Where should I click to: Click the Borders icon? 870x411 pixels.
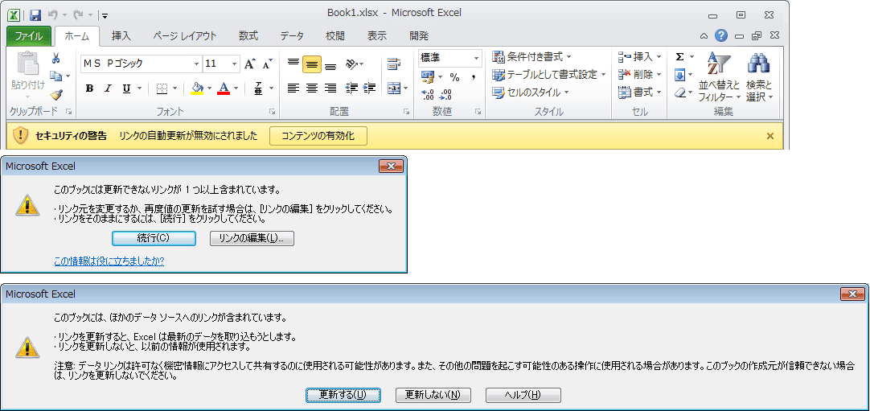tap(162, 88)
